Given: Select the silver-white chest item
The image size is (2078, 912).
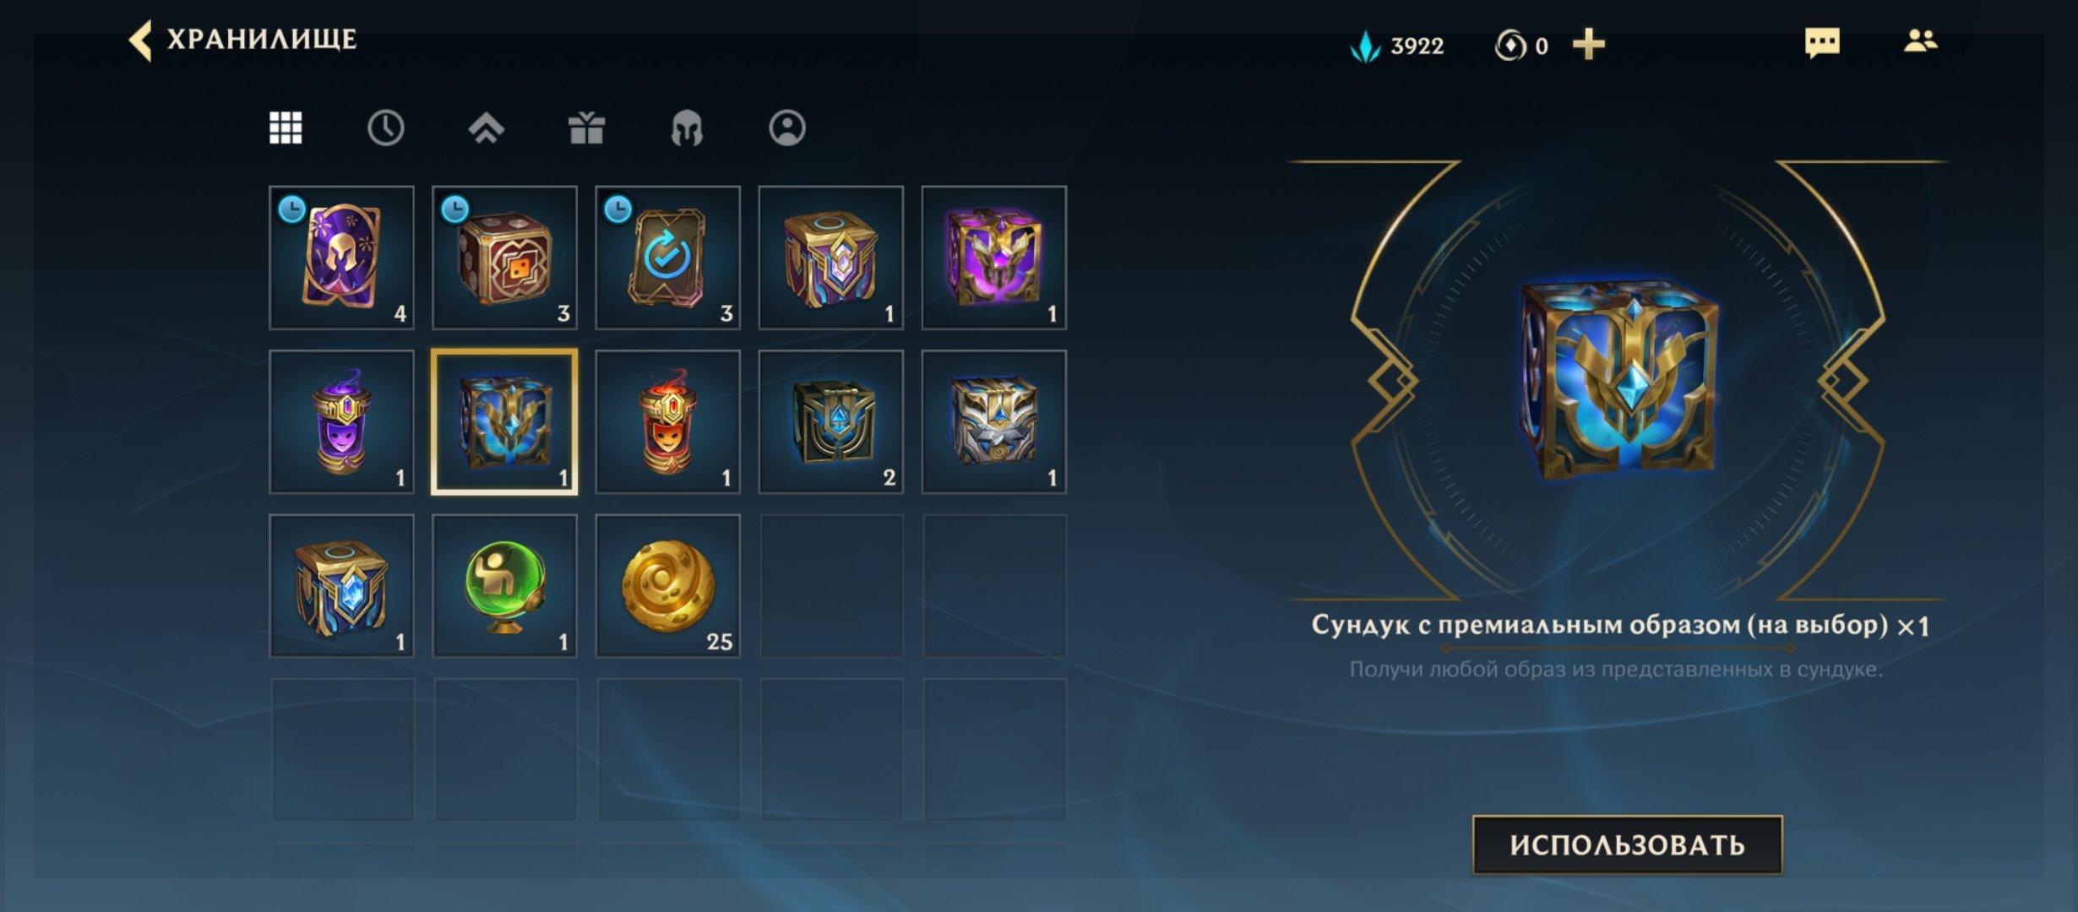Looking at the screenshot, I should (993, 421).
